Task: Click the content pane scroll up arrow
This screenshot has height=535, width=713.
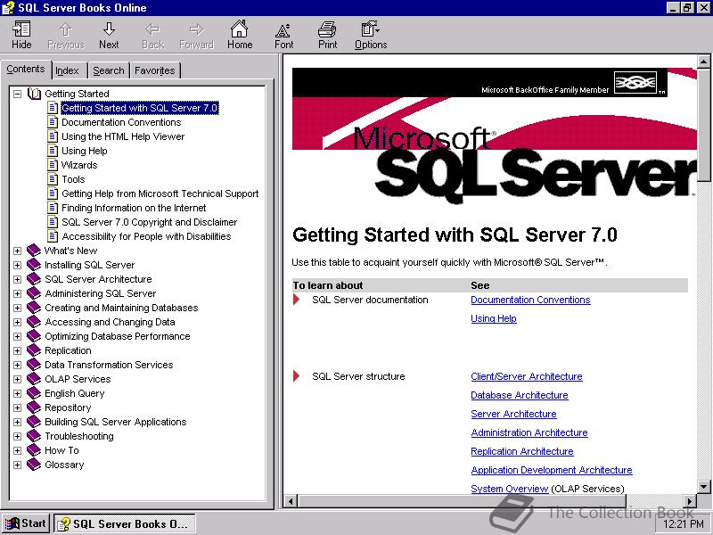Action: point(703,62)
